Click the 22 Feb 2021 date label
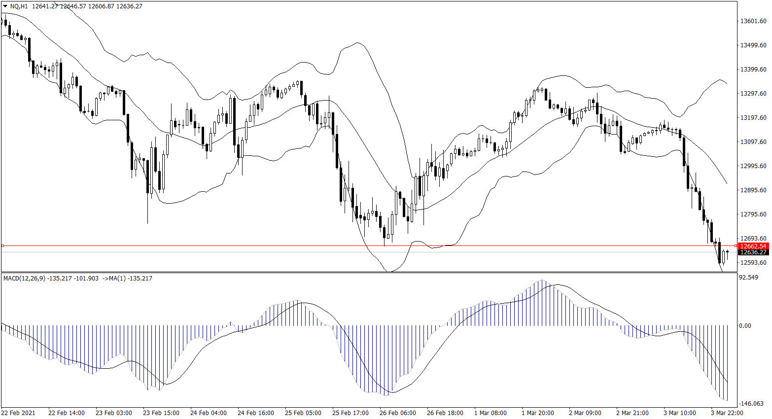The image size is (772, 419). coord(18,413)
